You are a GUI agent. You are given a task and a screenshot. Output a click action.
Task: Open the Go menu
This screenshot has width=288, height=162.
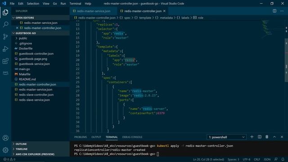tap(55, 4)
